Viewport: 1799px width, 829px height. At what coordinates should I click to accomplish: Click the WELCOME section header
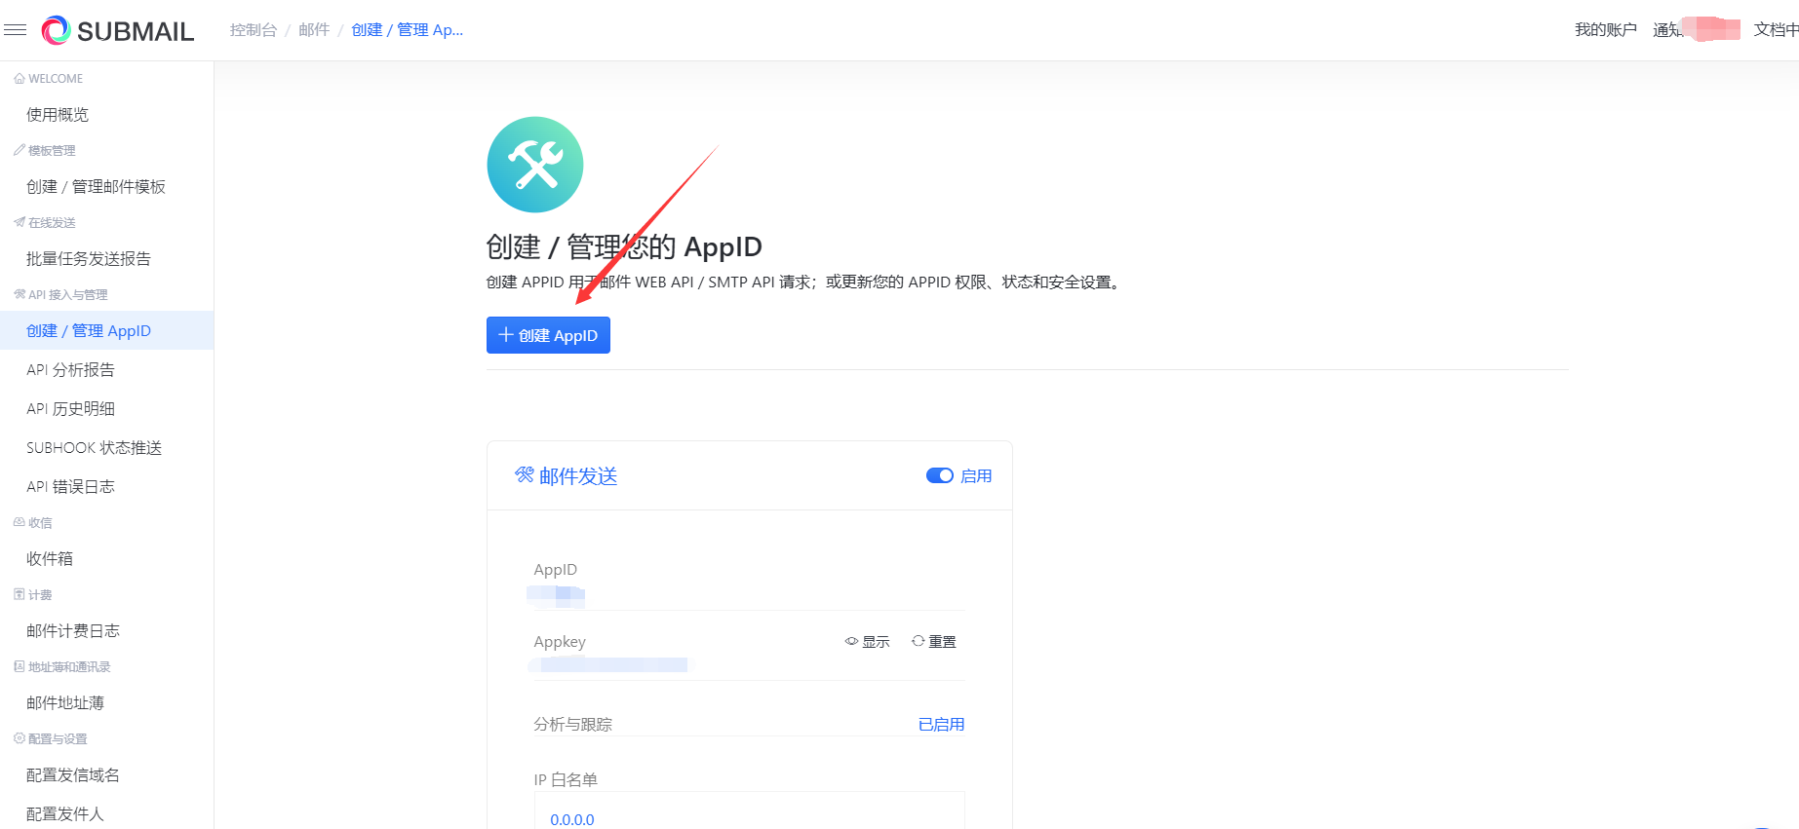49,79
